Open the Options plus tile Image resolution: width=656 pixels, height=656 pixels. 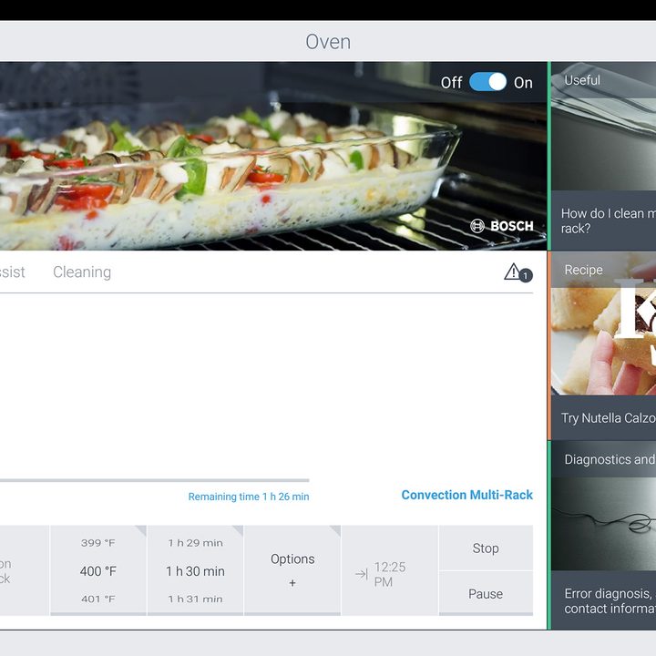point(292,570)
